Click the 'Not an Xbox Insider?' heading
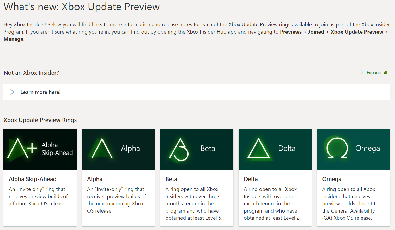 coord(31,73)
